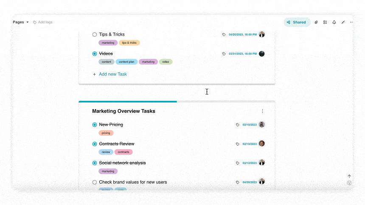Uncheck the completed Videos task
This screenshot has width=365, height=205.
pyautogui.click(x=95, y=54)
